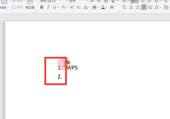Apply superscript formatting
The image size is (170, 119).
tap(72, 7)
